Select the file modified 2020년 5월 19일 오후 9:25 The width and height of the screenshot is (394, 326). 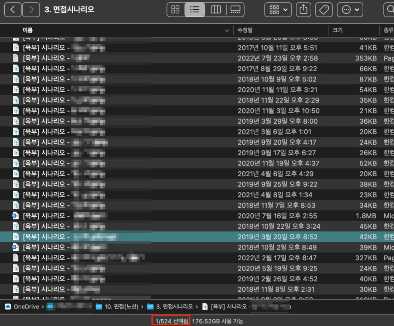pos(197,268)
